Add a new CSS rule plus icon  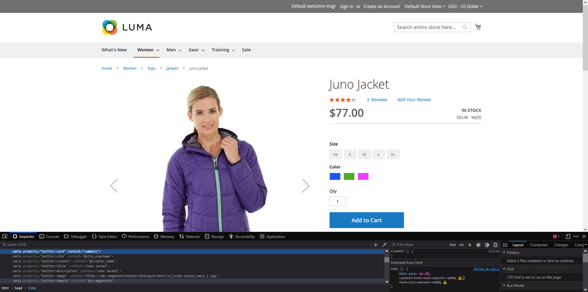coord(469,245)
